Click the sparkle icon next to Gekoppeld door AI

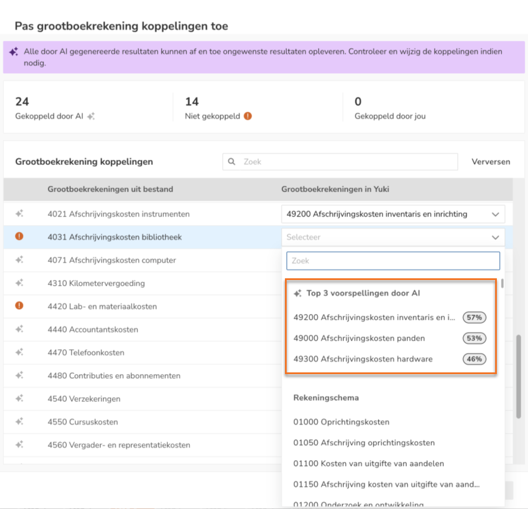(x=91, y=116)
